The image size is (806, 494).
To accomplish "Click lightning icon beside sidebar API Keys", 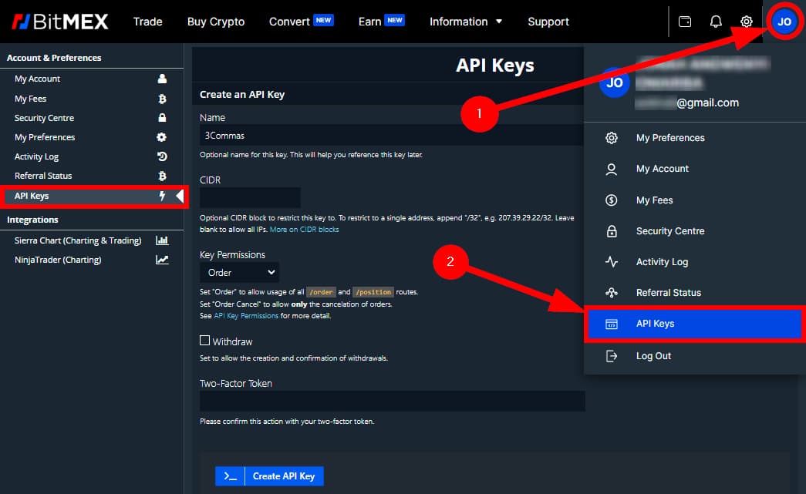I will 162,196.
